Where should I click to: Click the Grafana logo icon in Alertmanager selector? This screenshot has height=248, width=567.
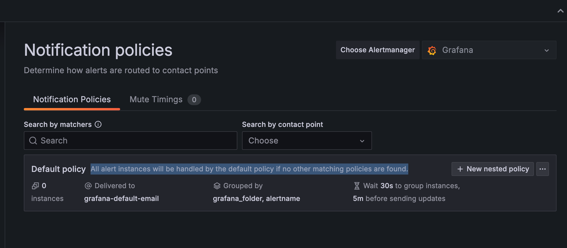(432, 50)
